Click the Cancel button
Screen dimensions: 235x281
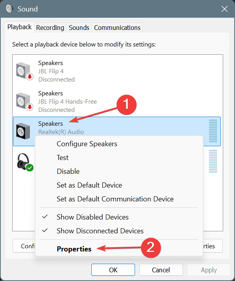161,270
